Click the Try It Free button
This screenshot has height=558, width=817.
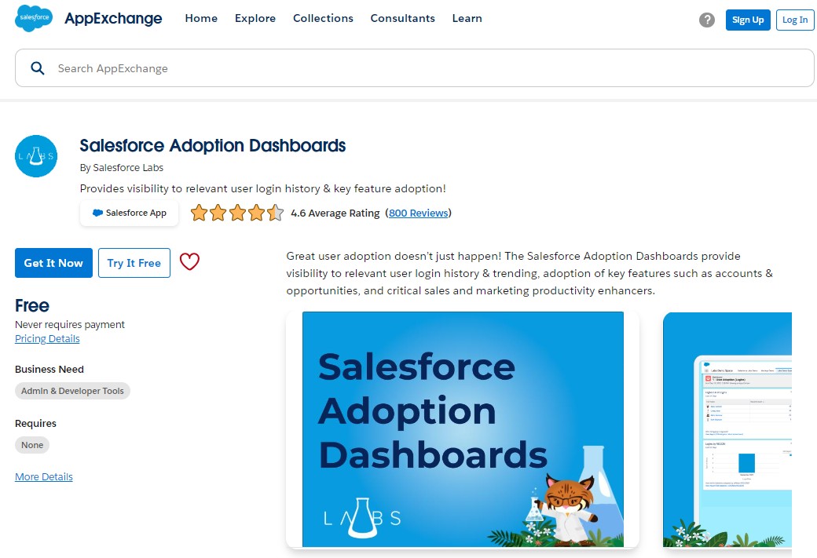[134, 262]
